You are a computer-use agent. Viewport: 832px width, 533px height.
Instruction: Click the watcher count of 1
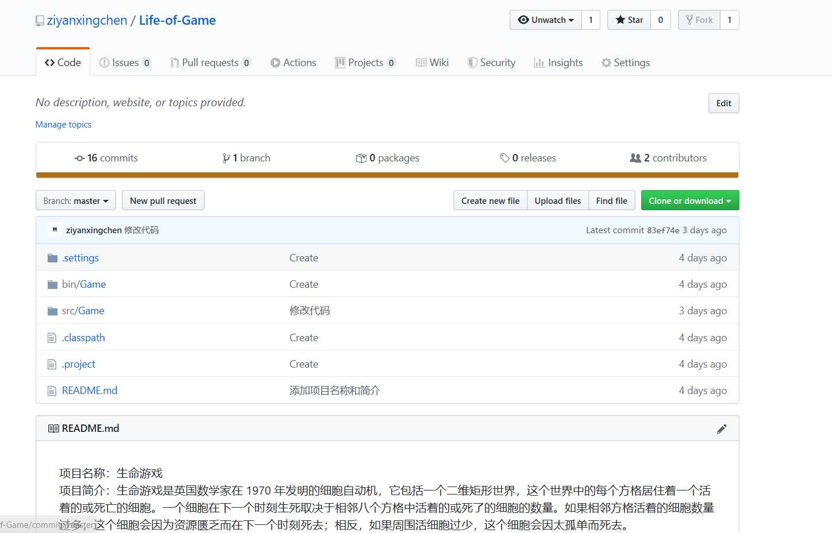pyautogui.click(x=591, y=20)
